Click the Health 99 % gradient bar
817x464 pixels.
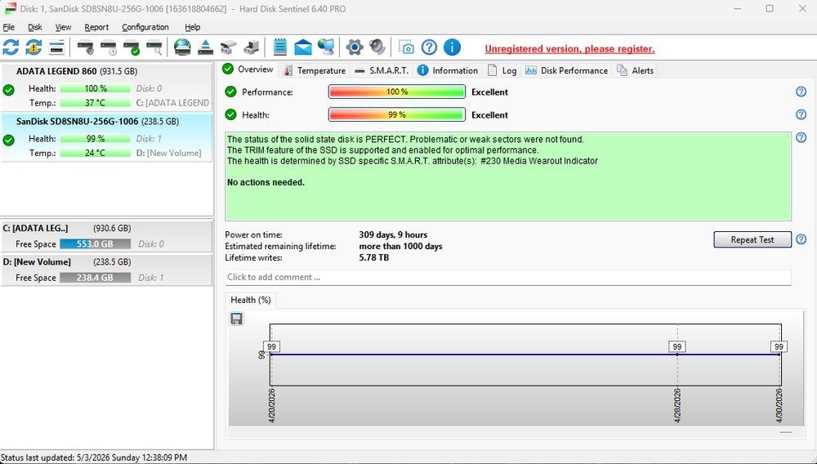point(396,114)
